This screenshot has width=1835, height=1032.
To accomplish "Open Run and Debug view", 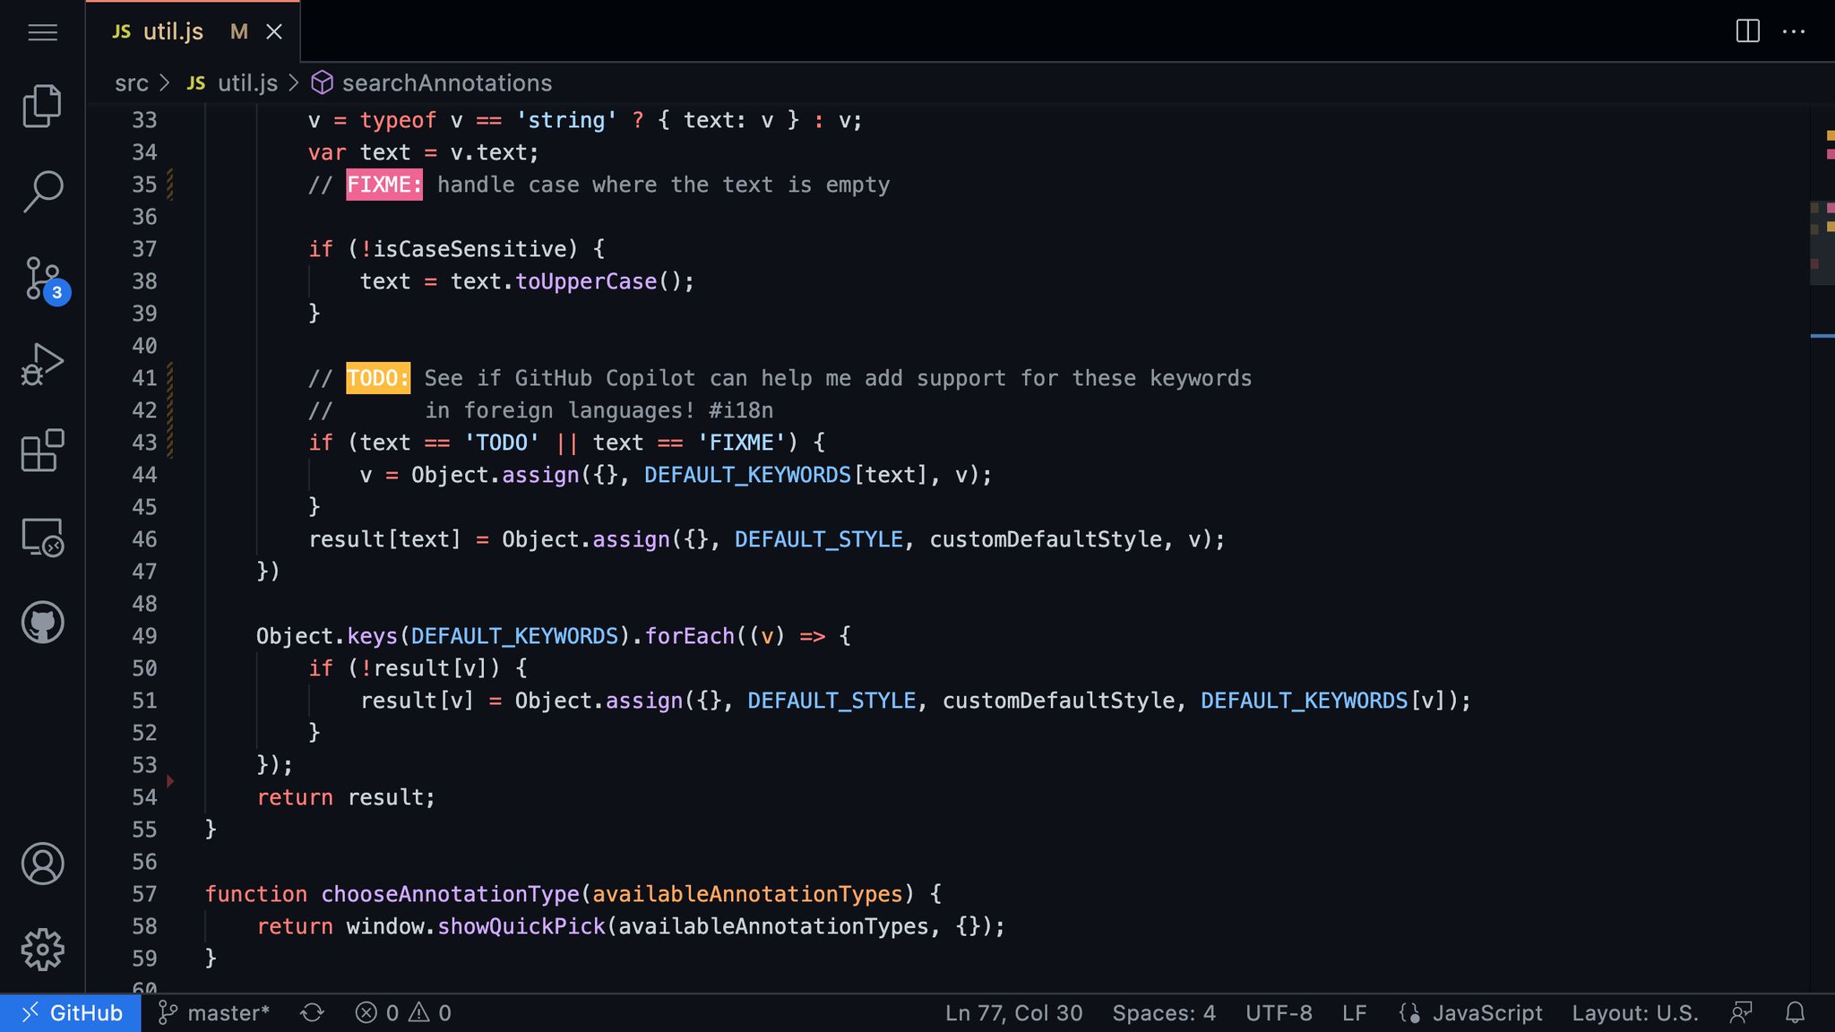I will click(x=42, y=364).
